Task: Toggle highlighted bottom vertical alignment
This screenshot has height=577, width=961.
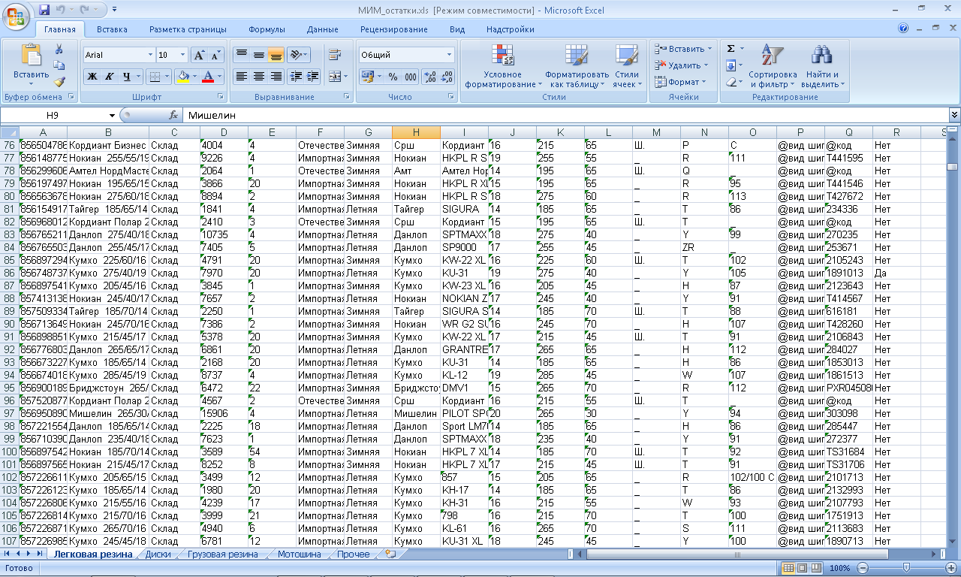Action: click(276, 55)
